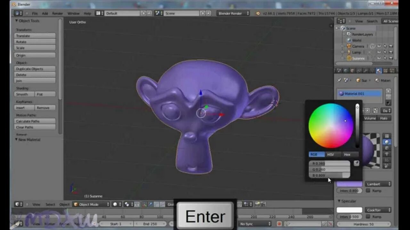410x230 pixels.
Task: Open viewport shading mode dropdown
Action: tap(117, 204)
